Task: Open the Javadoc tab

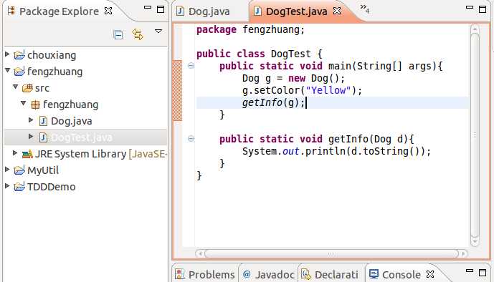Action: click(269, 274)
